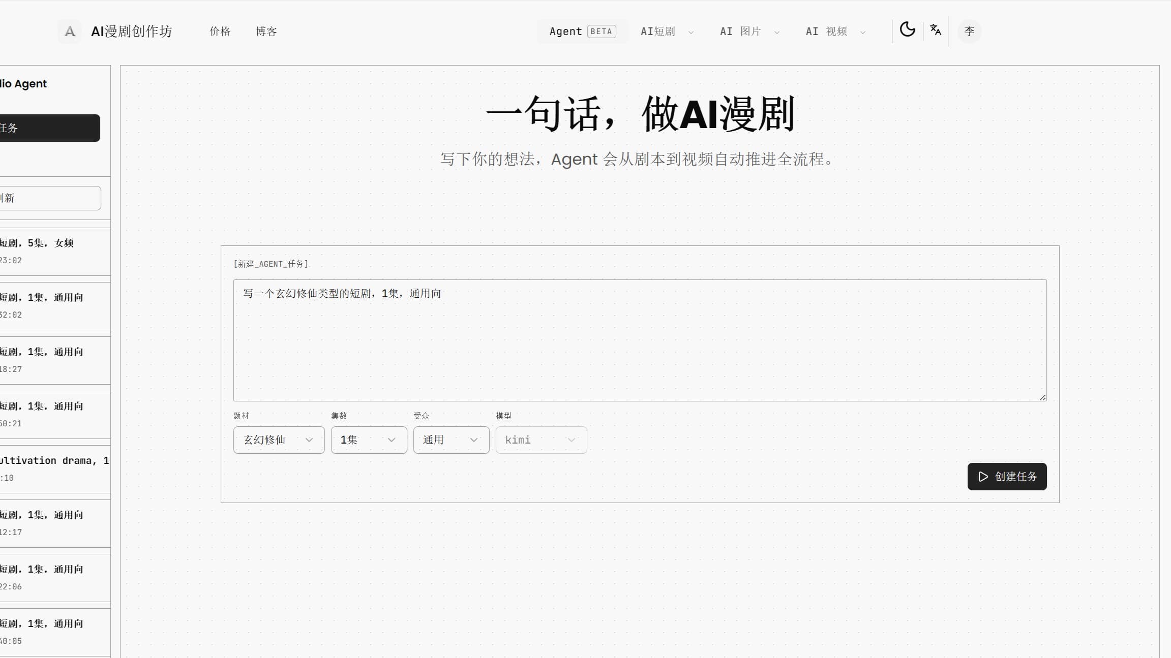Open the 模型 dropdown showing kimi
The width and height of the screenshot is (1171, 658).
pyautogui.click(x=541, y=440)
